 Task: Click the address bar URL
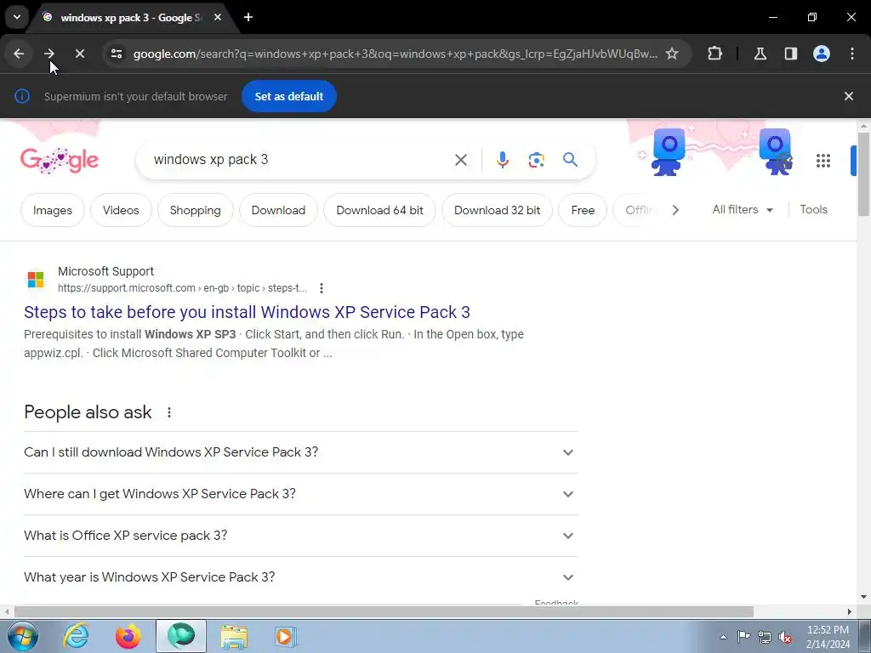click(395, 54)
